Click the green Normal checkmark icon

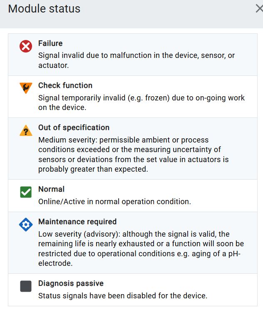(x=26, y=192)
